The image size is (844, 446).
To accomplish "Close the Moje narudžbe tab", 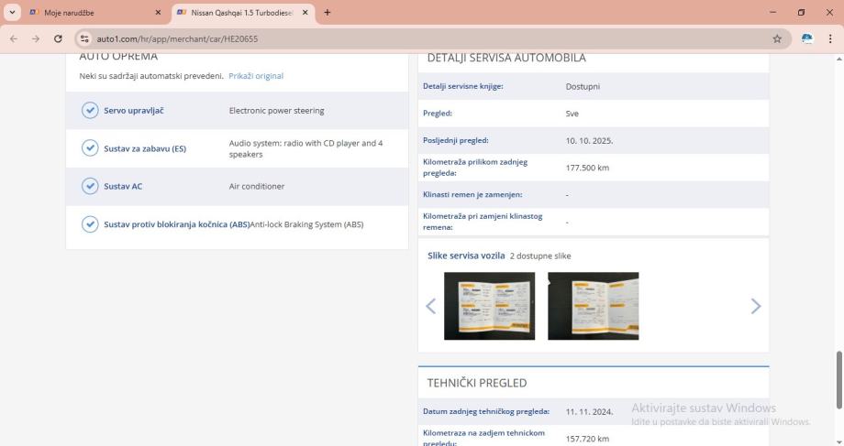I will point(158,13).
